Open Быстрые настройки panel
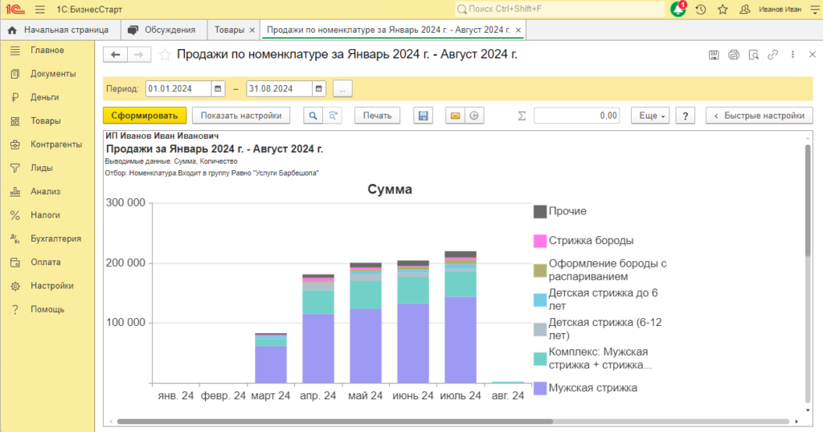 pyautogui.click(x=760, y=116)
